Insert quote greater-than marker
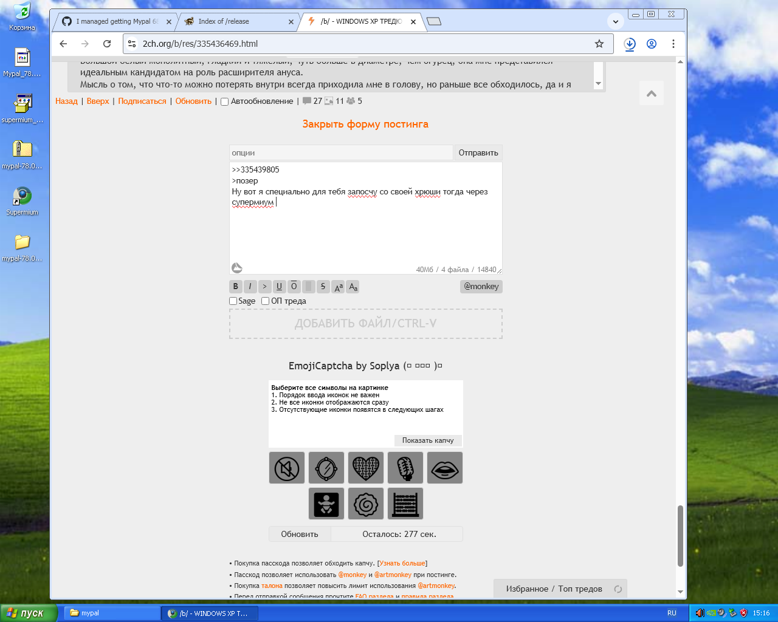Viewport: 778px width, 622px height. pos(265,287)
